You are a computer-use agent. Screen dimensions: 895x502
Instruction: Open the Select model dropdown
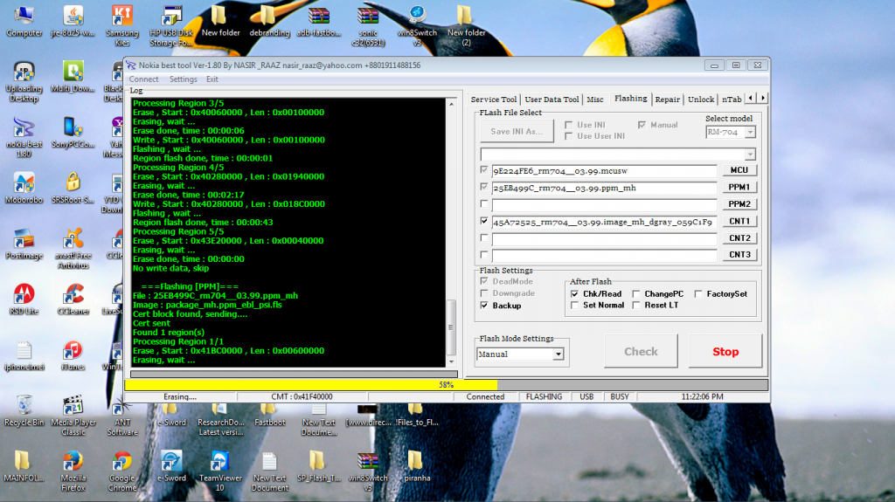750,133
